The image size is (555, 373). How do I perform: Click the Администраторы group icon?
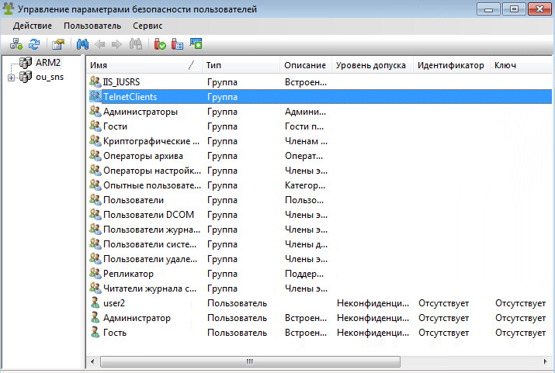(95, 112)
